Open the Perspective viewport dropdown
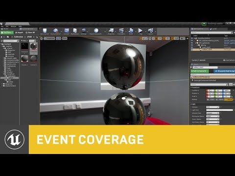Image resolution: width=235 pixels, height=176 pixels. pos(49,39)
